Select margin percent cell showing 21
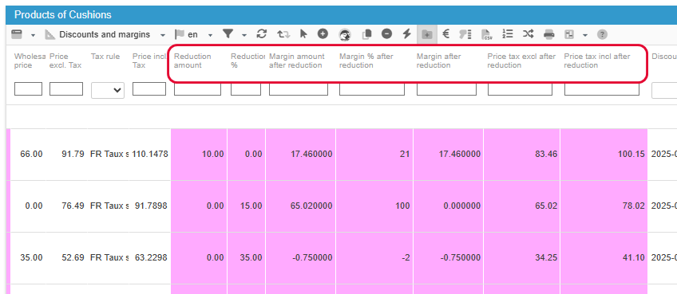Image resolution: width=677 pixels, height=294 pixels. (374, 155)
